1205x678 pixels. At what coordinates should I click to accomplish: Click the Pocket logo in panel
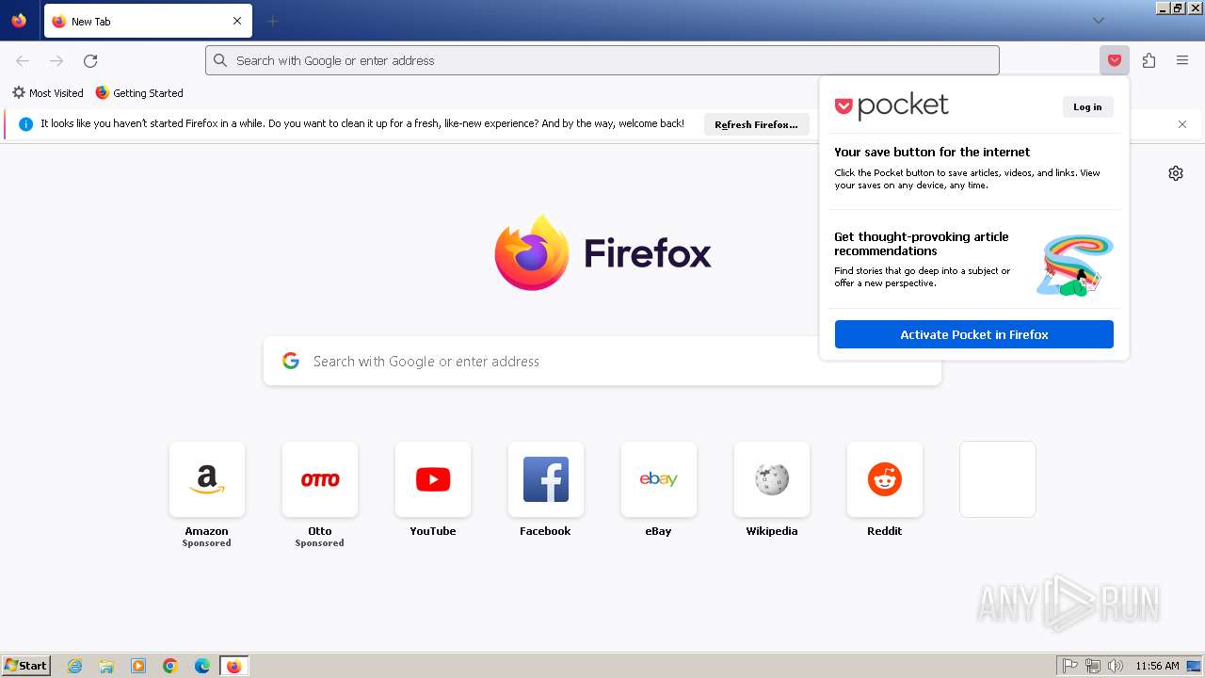click(892, 106)
